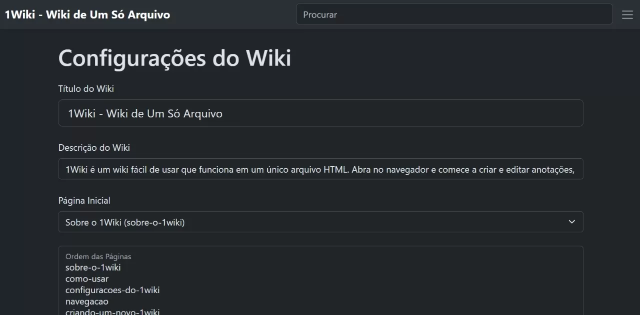Click the 'criando-um-novo-1wiki' line in page order
This screenshot has height=315, width=640.
[x=112, y=312]
